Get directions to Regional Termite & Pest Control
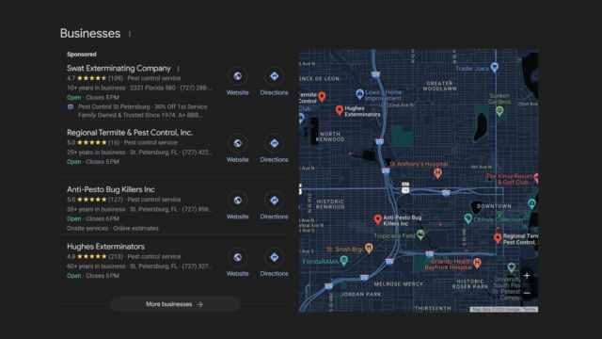Image resolution: width=602 pixels, height=339 pixels. pyautogui.click(x=274, y=143)
